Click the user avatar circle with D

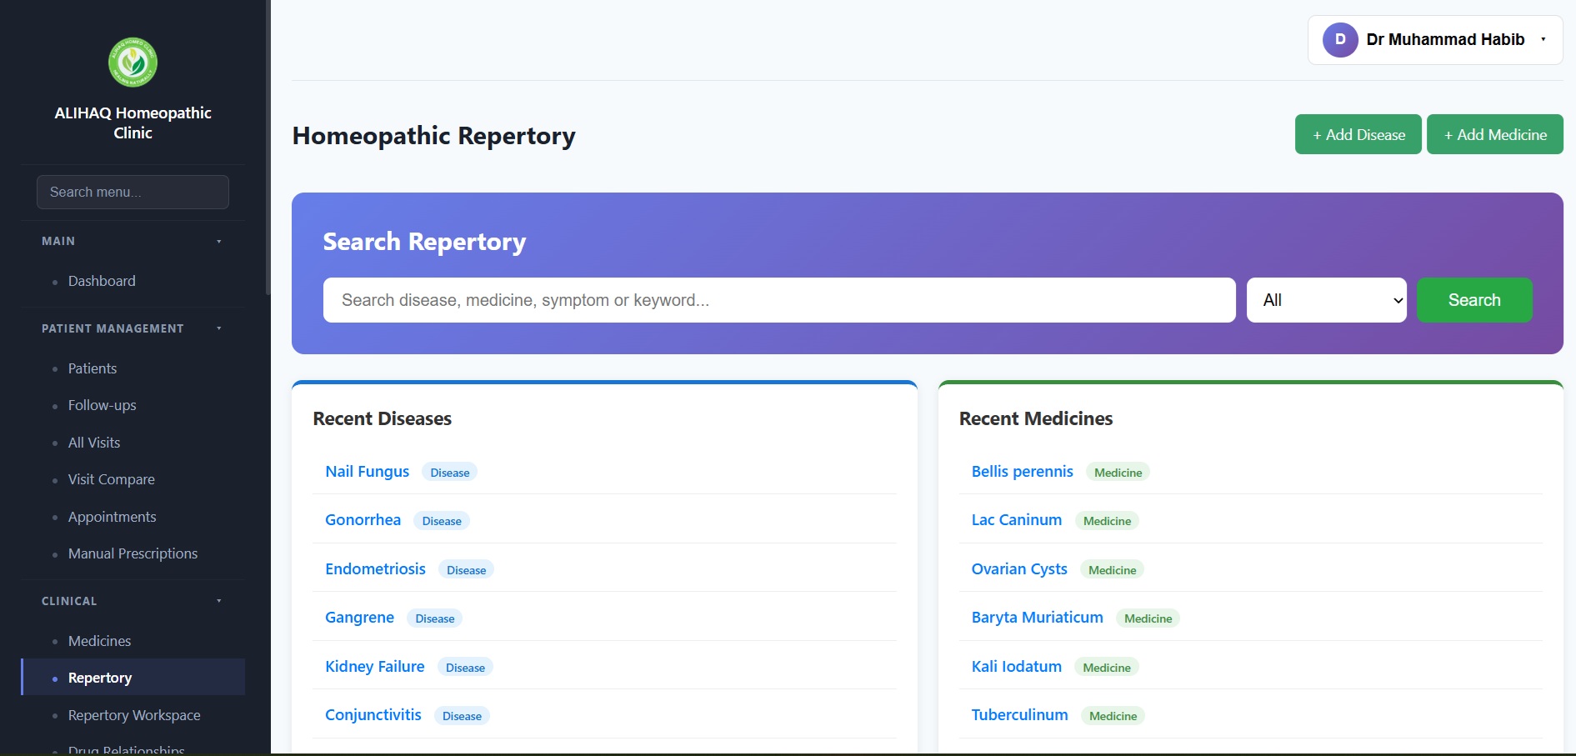(1340, 40)
